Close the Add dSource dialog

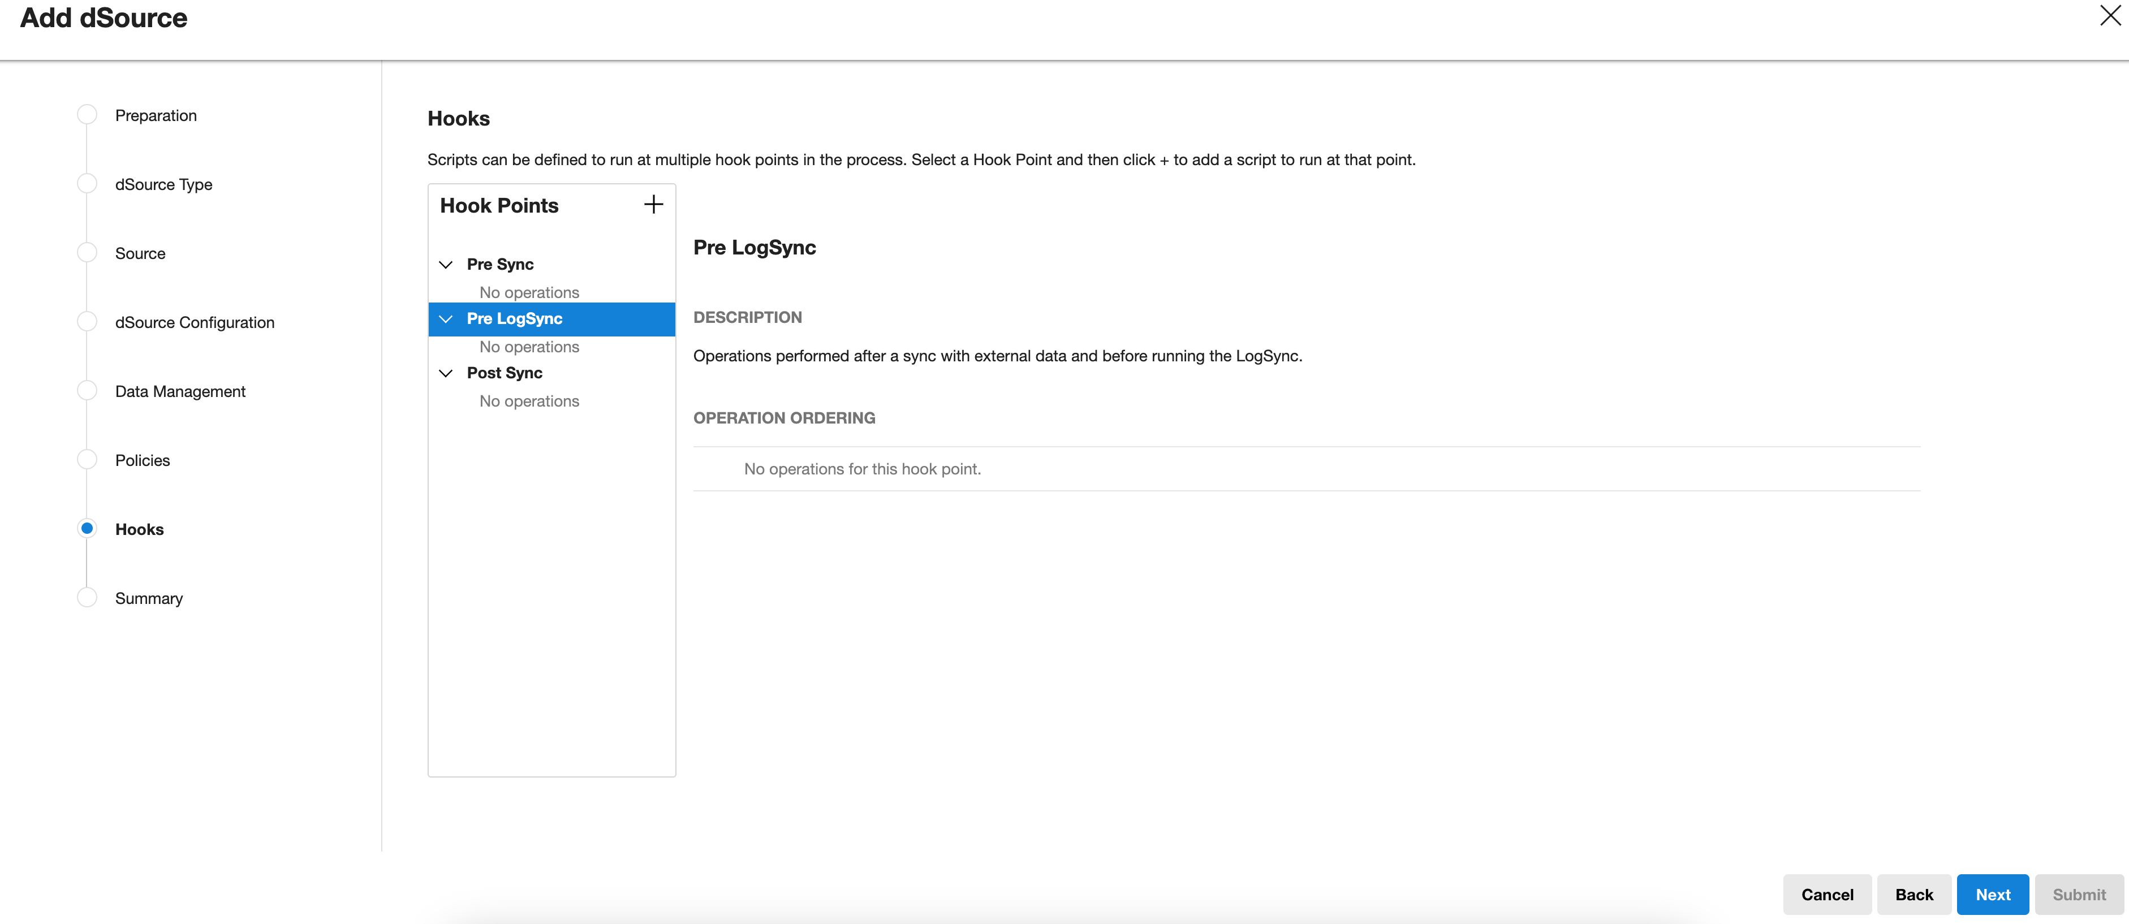coord(2109,16)
